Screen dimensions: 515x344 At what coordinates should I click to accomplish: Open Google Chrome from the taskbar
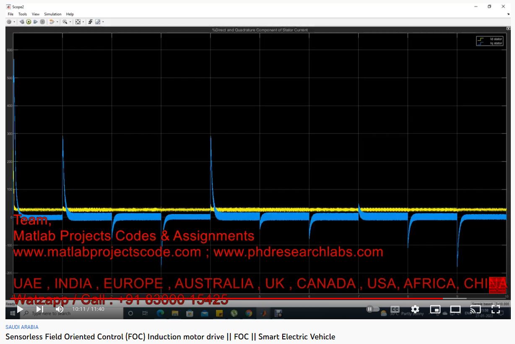click(249, 313)
